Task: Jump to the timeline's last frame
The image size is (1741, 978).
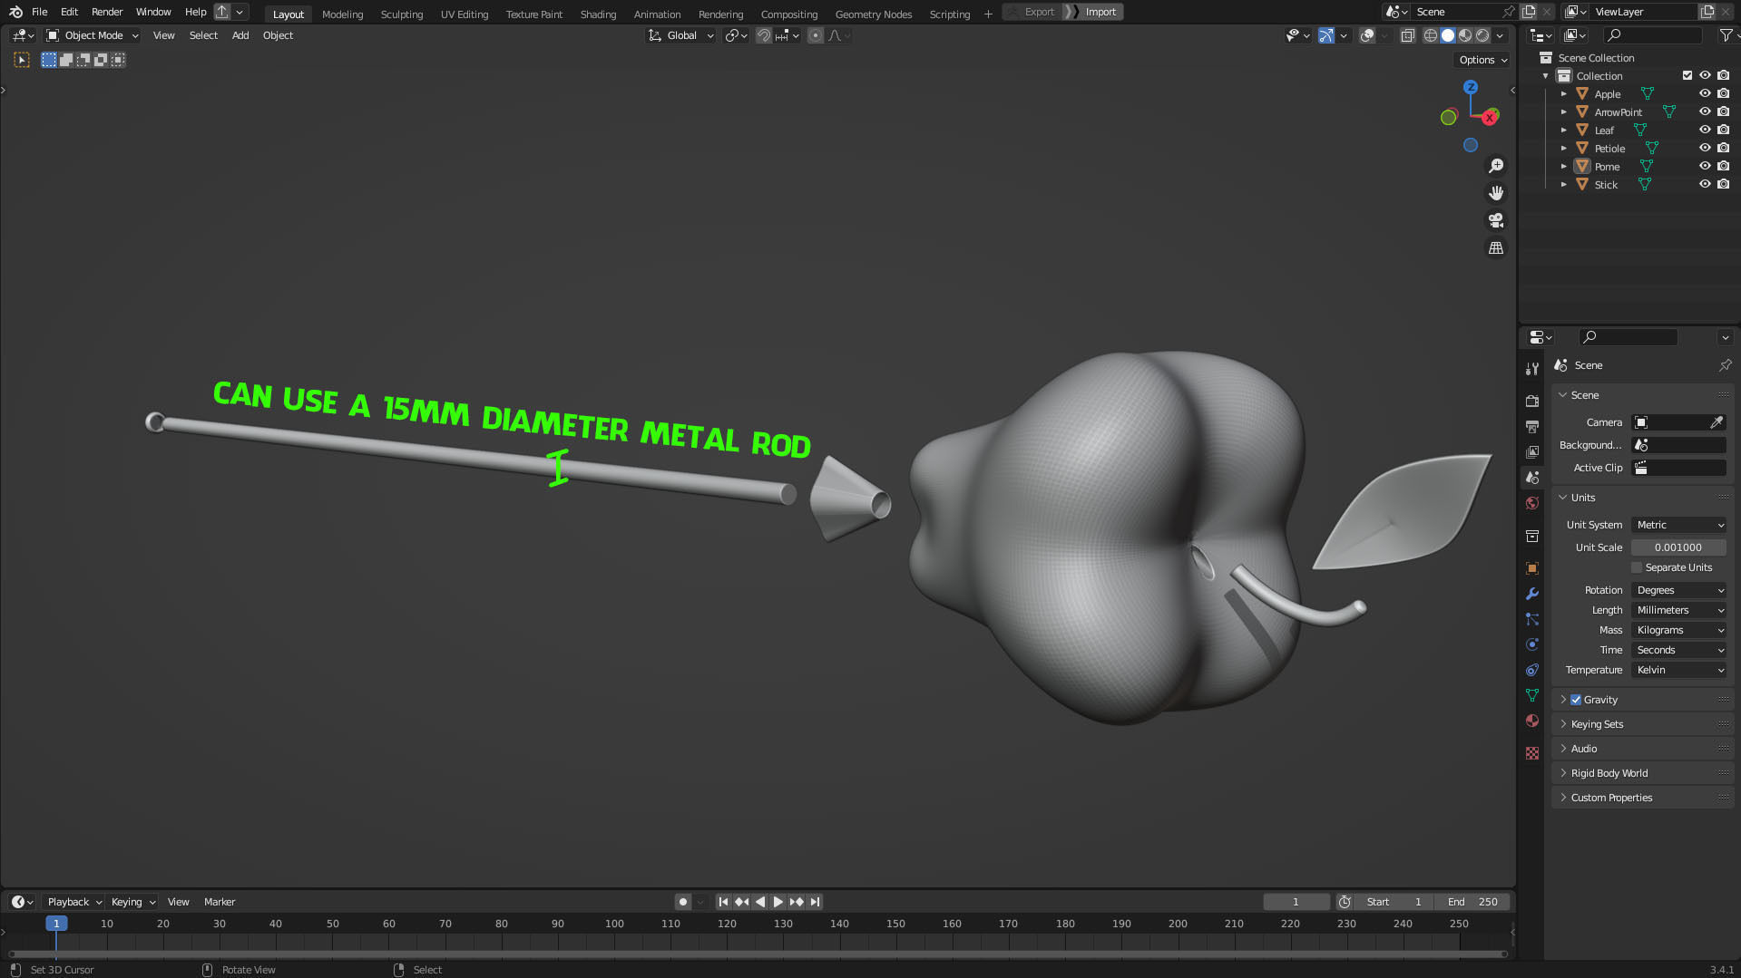Action: (815, 902)
